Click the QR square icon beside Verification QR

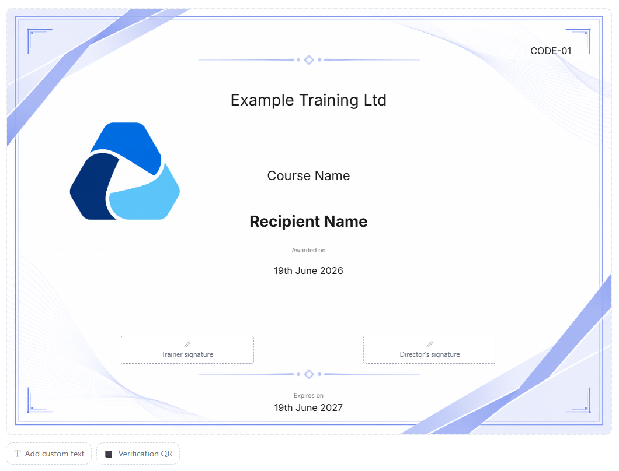pyautogui.click(x=109, y=454)
